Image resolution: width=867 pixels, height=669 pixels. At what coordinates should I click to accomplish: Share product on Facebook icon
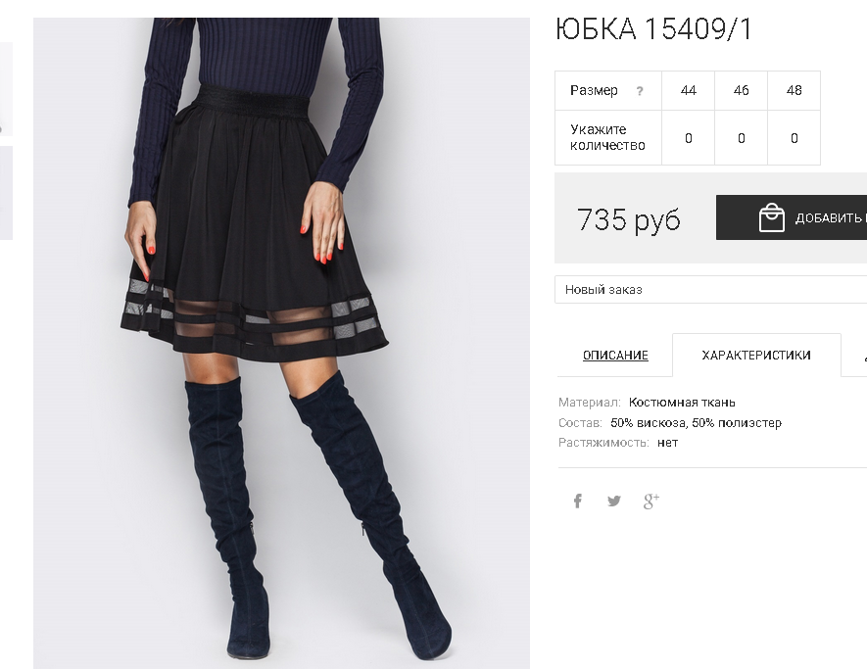[577, 501]
